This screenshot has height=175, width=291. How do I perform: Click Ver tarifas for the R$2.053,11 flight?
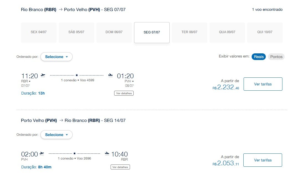[x=263, y=160]
